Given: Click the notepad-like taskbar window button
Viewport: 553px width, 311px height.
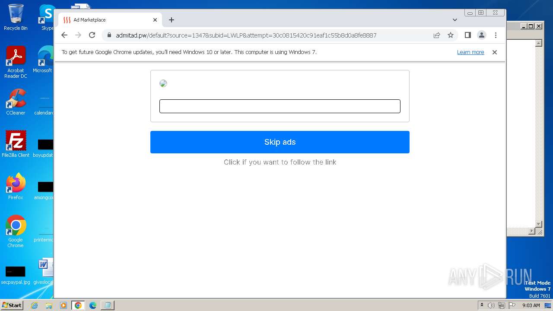Looking at the screenshot, I should pos(107,305).
